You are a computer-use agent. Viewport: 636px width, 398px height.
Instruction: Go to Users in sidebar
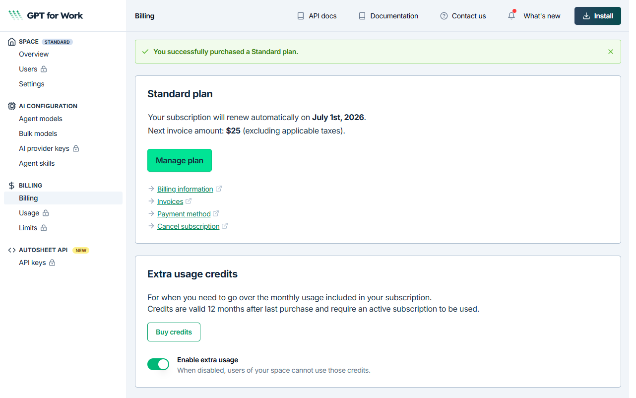28,69
